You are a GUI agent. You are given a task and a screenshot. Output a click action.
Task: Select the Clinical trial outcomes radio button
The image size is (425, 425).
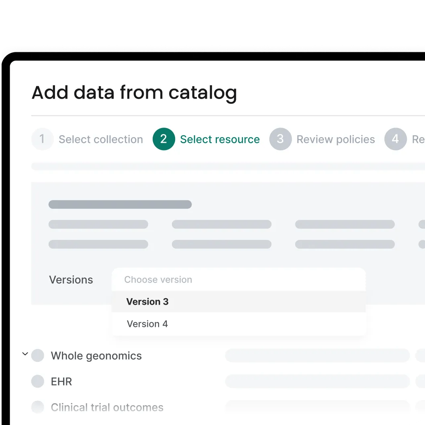point(37,407)
